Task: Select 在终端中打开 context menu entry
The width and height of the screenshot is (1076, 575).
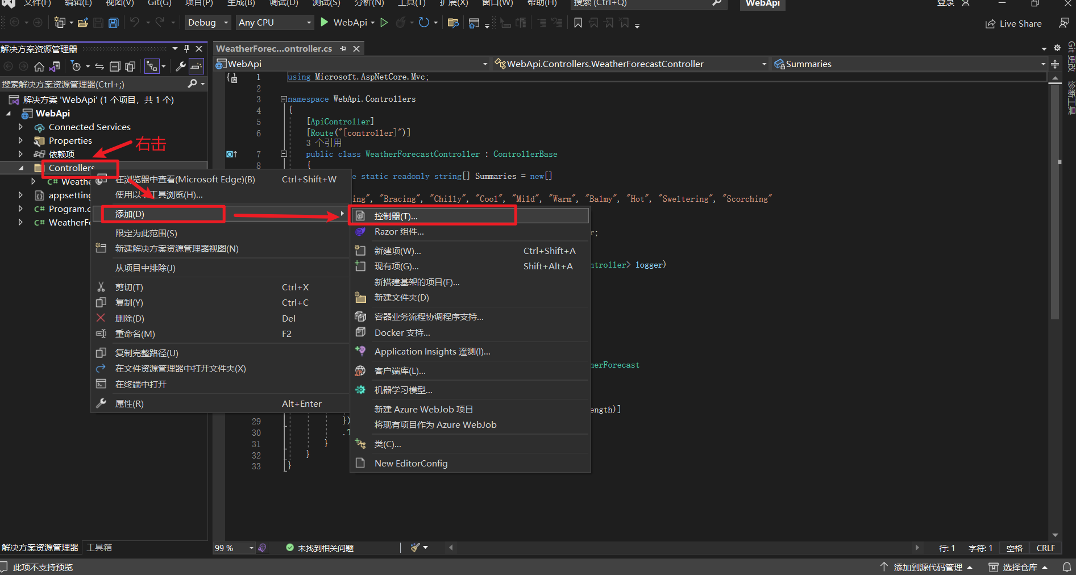Action: [x=220, y=384]
